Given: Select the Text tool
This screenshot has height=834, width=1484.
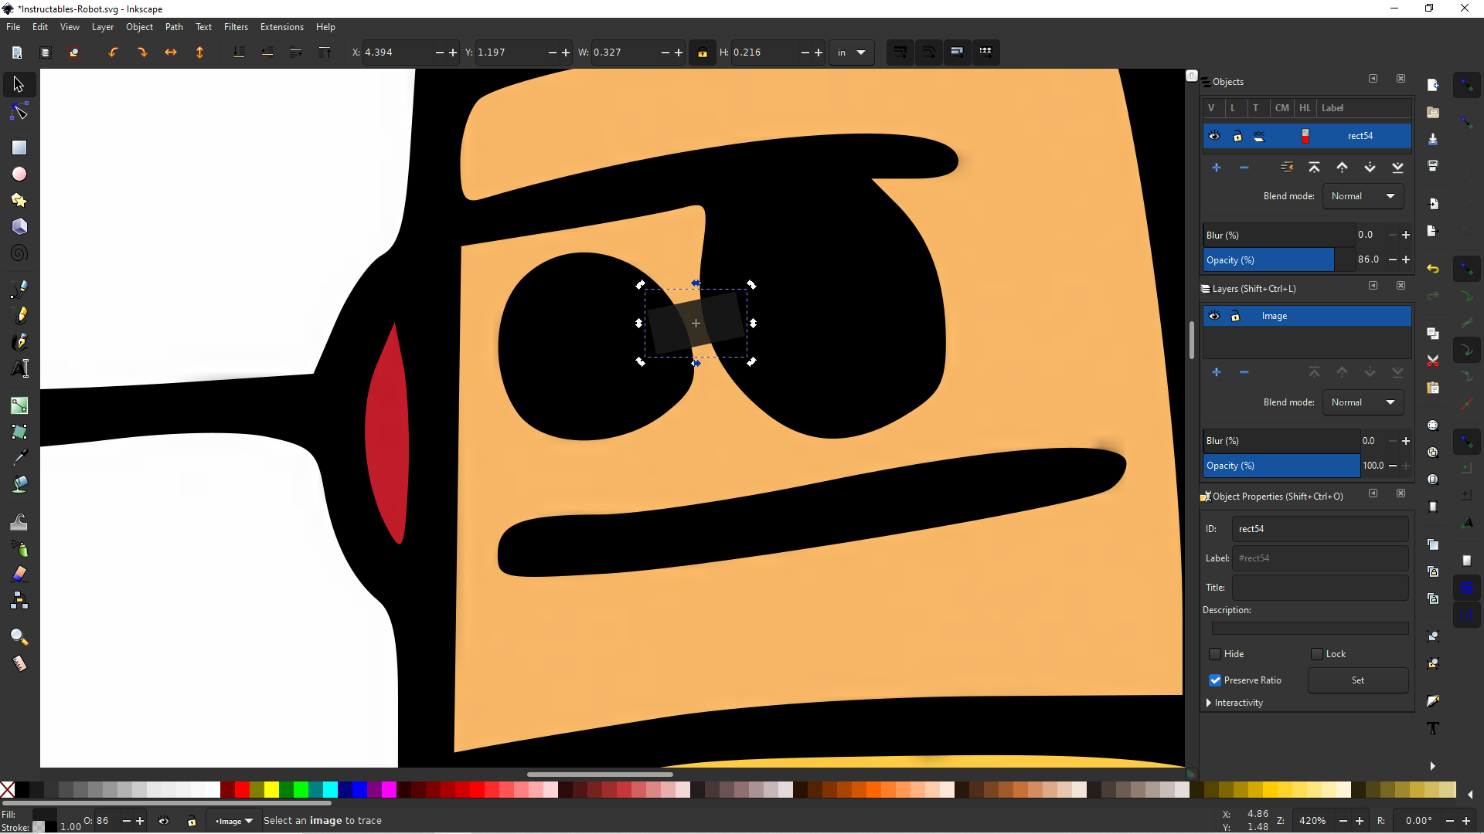Looking at the screenshot, I should (x=19, y=368).
